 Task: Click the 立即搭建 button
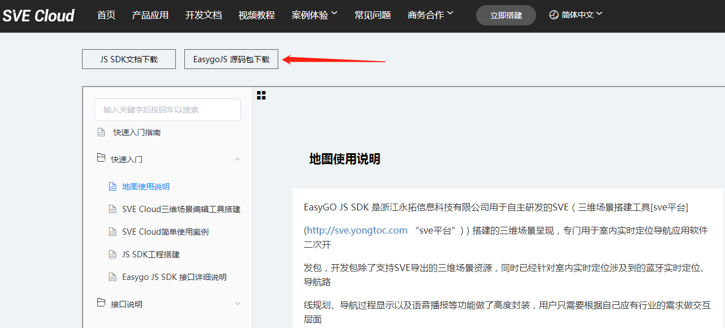click(x=506, y=16)
